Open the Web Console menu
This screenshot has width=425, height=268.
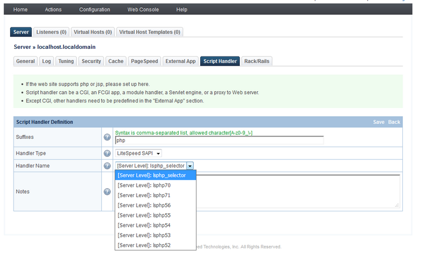tap(143, 10)
